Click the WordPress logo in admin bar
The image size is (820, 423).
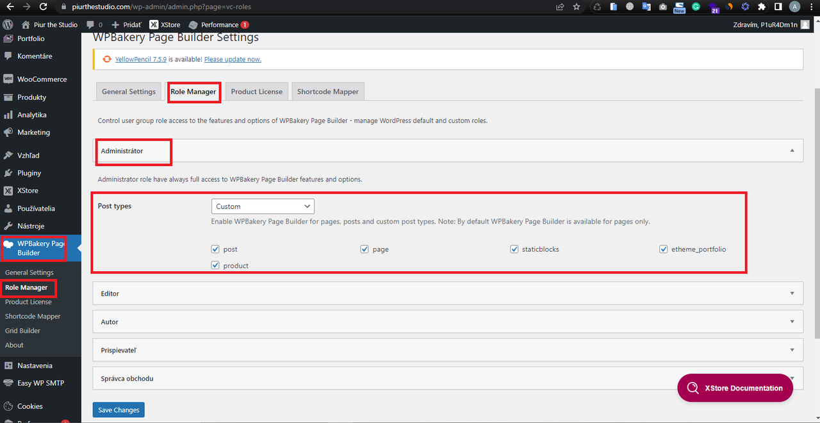[8, 24]
